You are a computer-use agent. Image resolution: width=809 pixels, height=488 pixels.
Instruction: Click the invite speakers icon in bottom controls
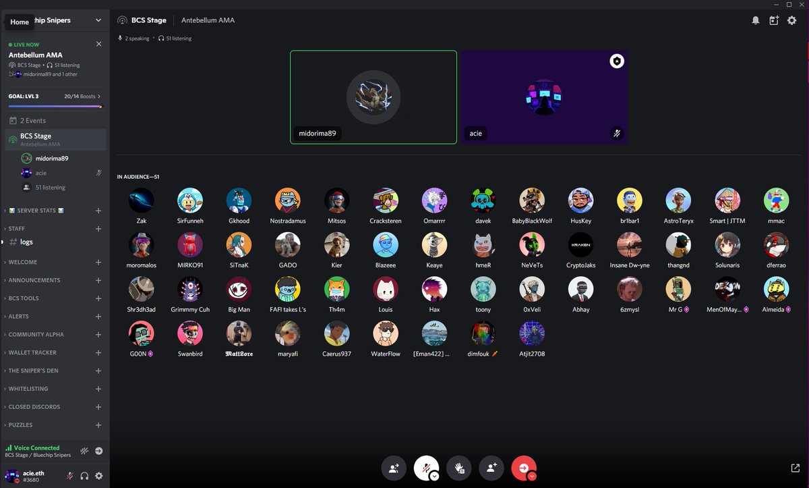pyautogui.click(x=394, y=468)
